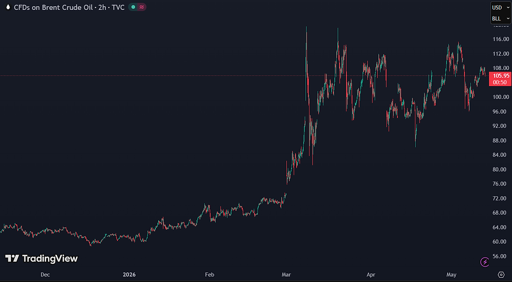
Task: Click the 112.00 price axis label
Action: [501, 53]
